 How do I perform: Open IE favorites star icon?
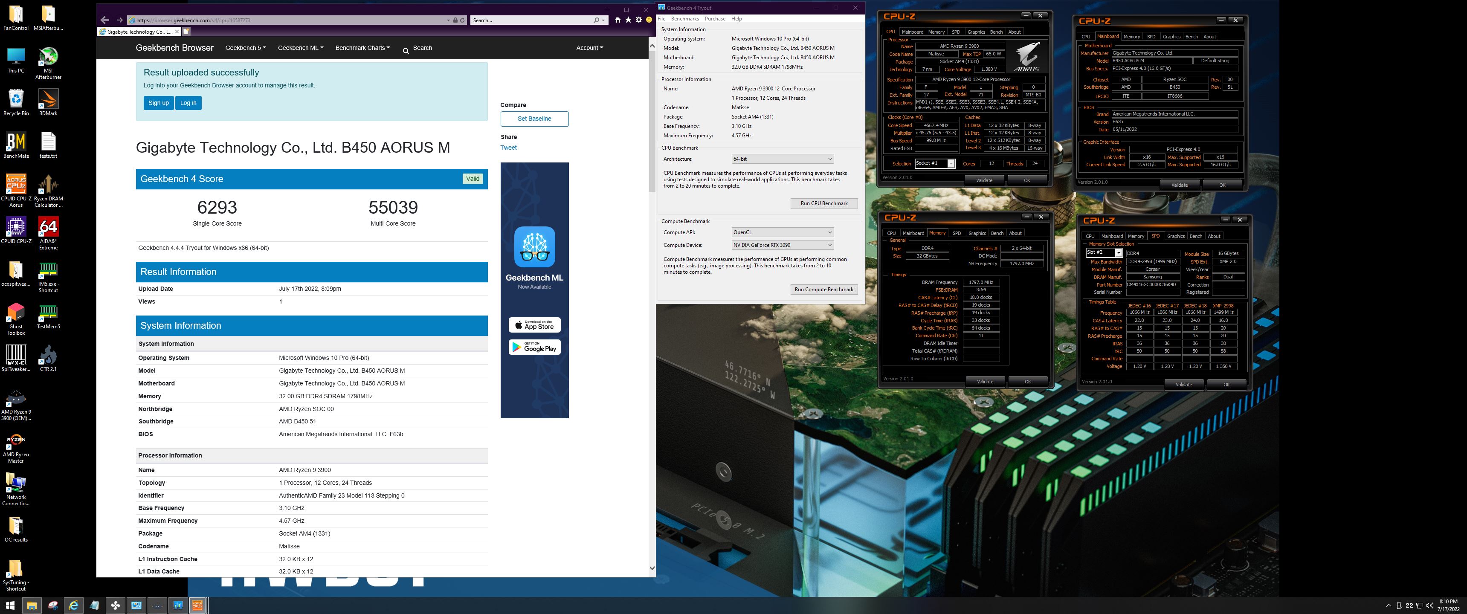[x=628, y=20]
